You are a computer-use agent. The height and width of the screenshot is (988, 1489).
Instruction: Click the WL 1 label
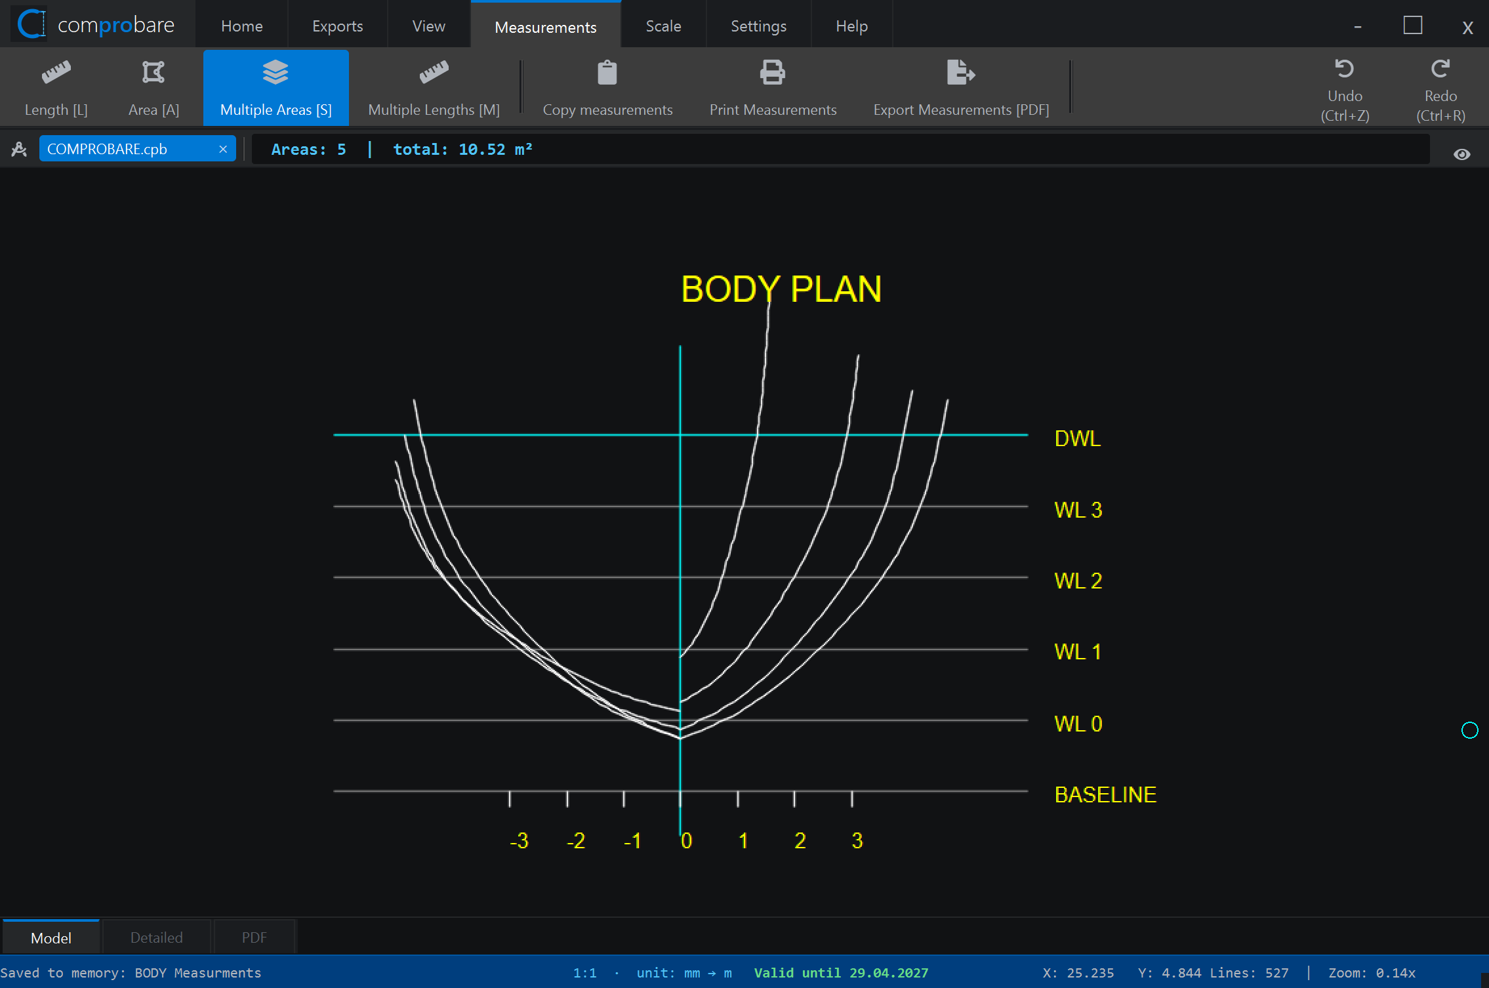point(1078,651)
